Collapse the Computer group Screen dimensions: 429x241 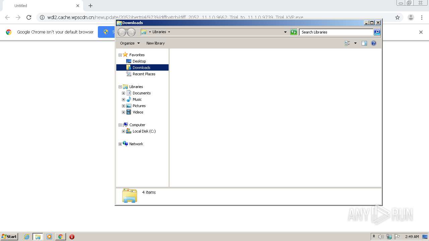(120, 125)
